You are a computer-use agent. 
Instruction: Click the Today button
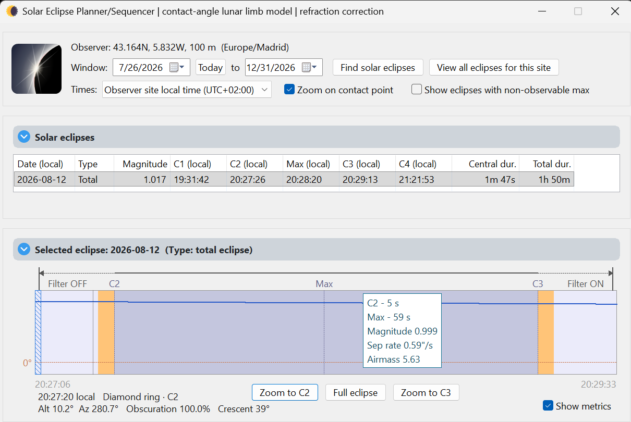coord(211,67)
